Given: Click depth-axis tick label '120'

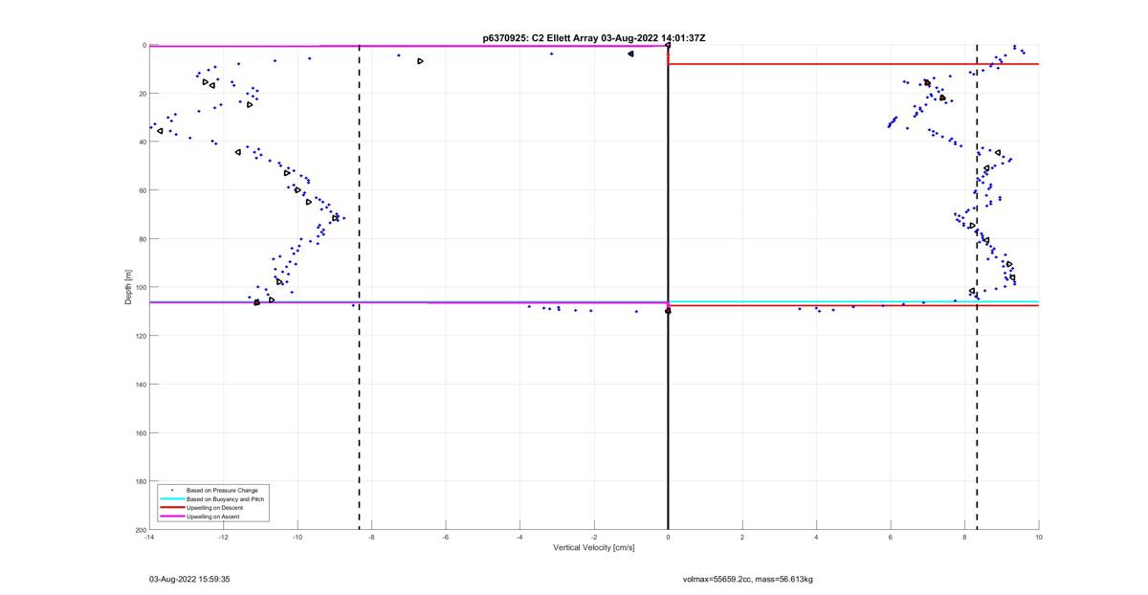Looking at the screenshot, I should (x=140, y=336).
